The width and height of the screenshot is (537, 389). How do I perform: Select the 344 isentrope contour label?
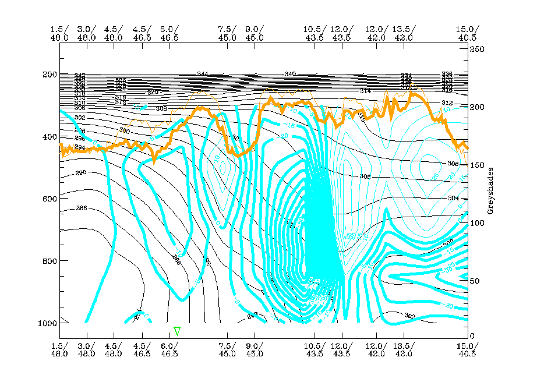pos(203,74)
